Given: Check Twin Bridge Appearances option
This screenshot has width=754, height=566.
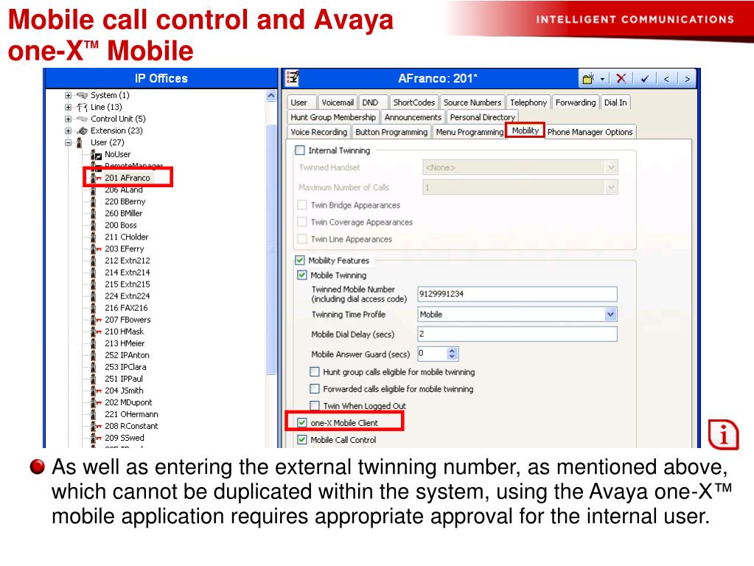Looking at the screenshot, I should point(302,205).
